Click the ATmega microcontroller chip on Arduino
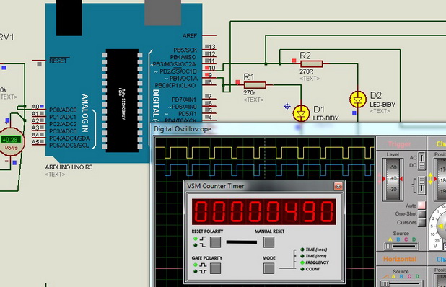Image resolution: width=446 pixels, height=287 pixels. coord(122,100)
